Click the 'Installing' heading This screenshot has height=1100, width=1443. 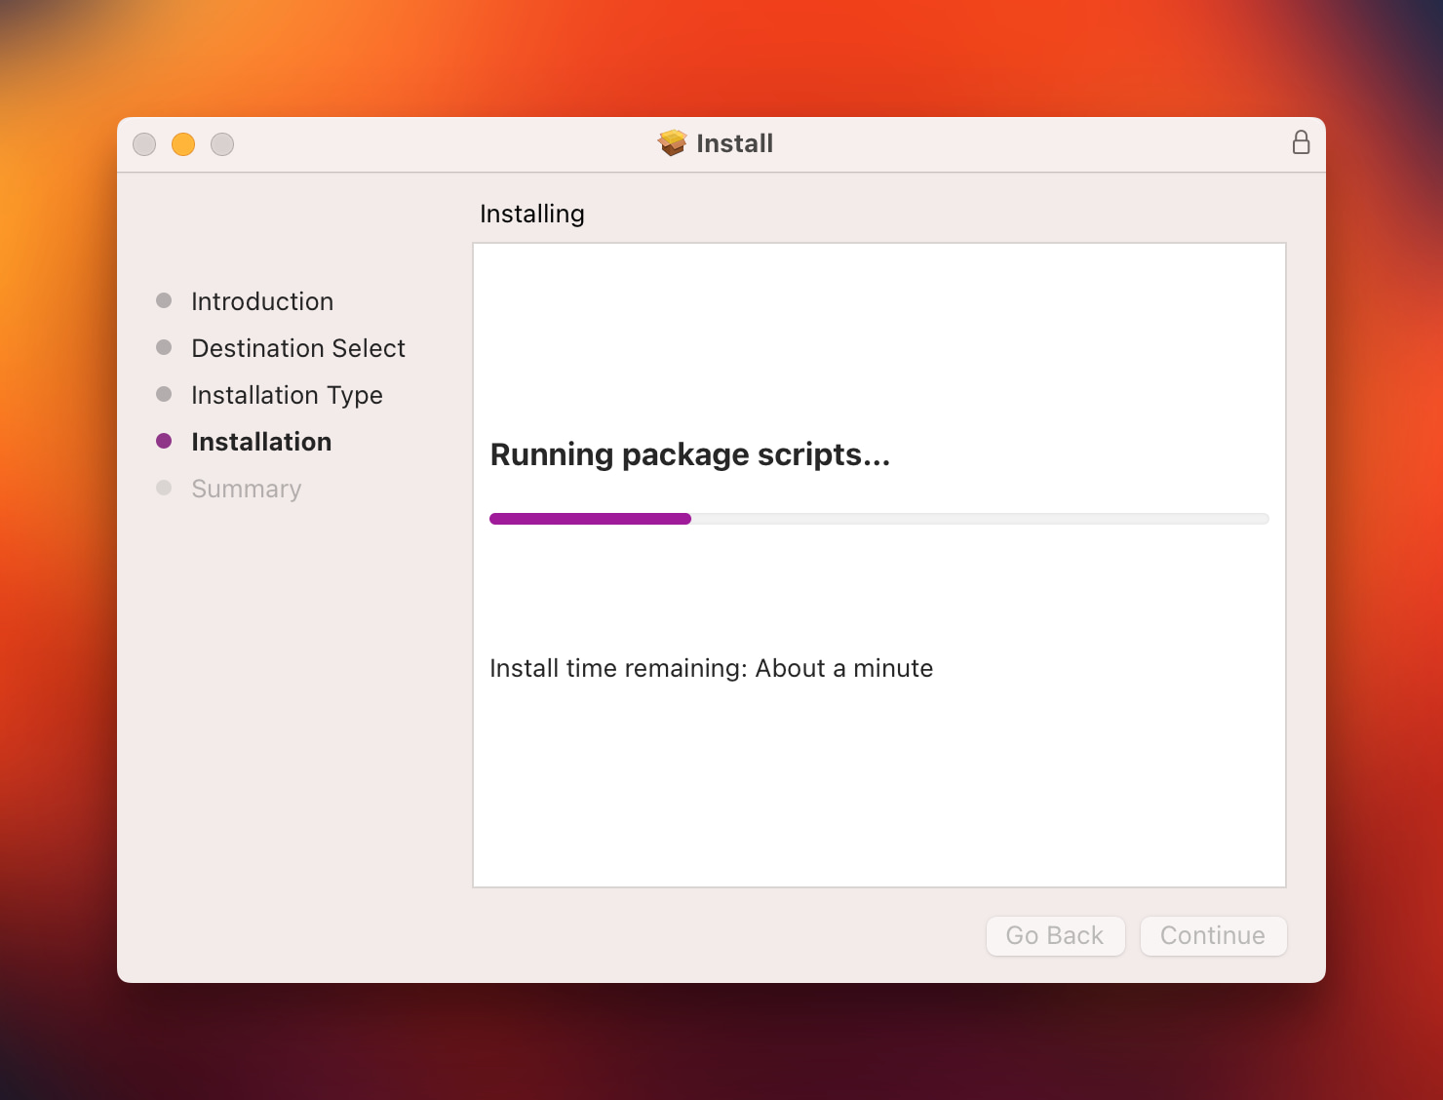532,214
